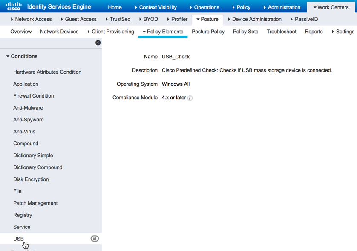Expand Guest Access submenu
357x251 pixels.
78,19
